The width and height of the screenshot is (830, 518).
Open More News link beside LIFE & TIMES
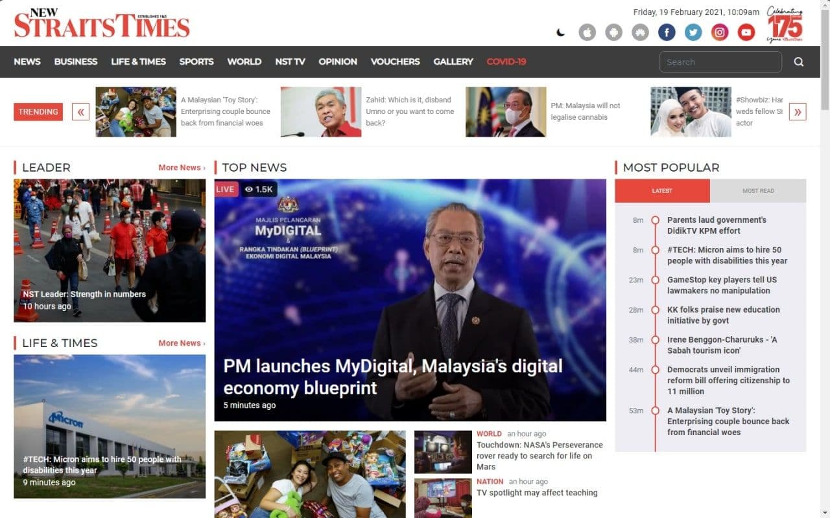pyautogui.click(x=182, y=343)
